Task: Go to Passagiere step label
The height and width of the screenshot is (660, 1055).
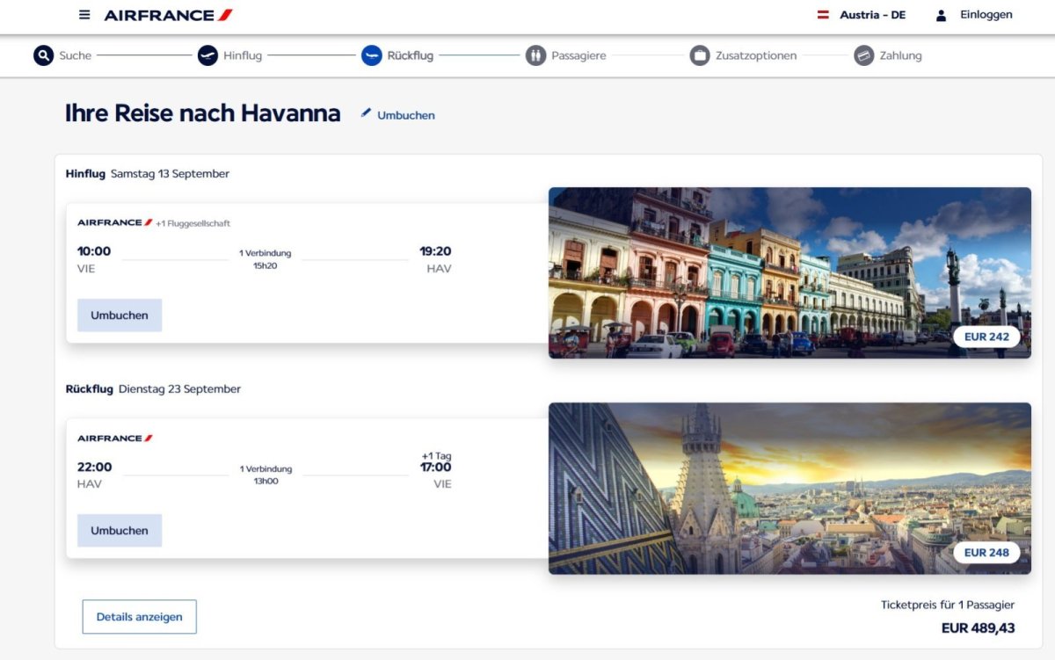Action: (x=578, y=55)
